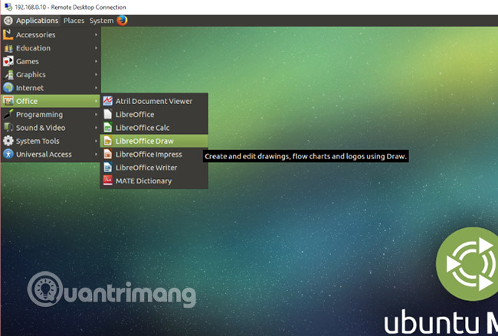The height and width of the screenshot is (336, 498).
Task: Expand the Universal Access submenu arrow
Action: click(96, 154)
